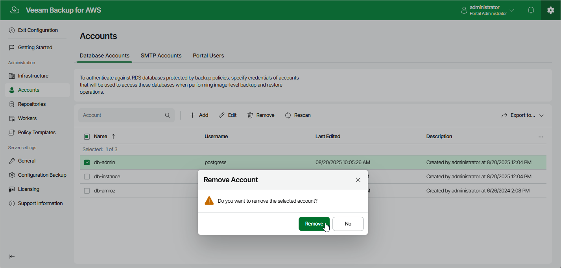561x268 pixels.
Task: Click the Rescan refresh icon
Action: coord(288,115)
